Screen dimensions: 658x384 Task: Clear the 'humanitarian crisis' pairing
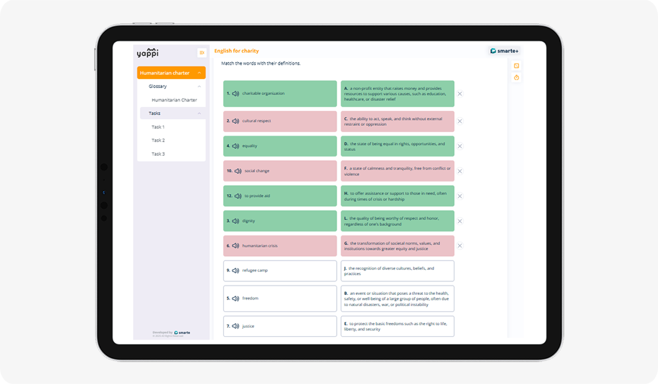pos(460,246)
